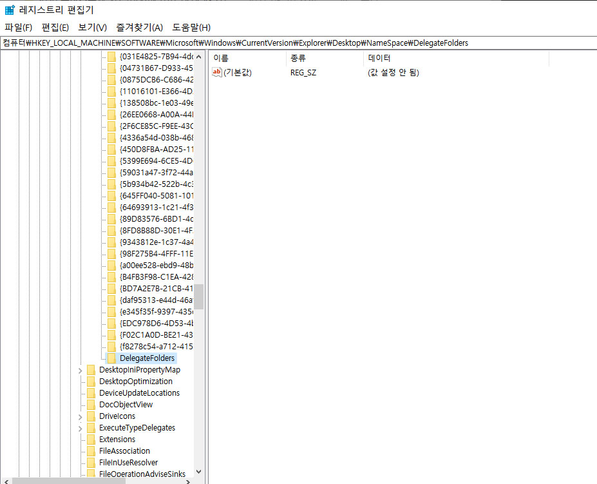
Task: Expand the DesktopIniPropertyMap key
Action: (x=81, y=370)
